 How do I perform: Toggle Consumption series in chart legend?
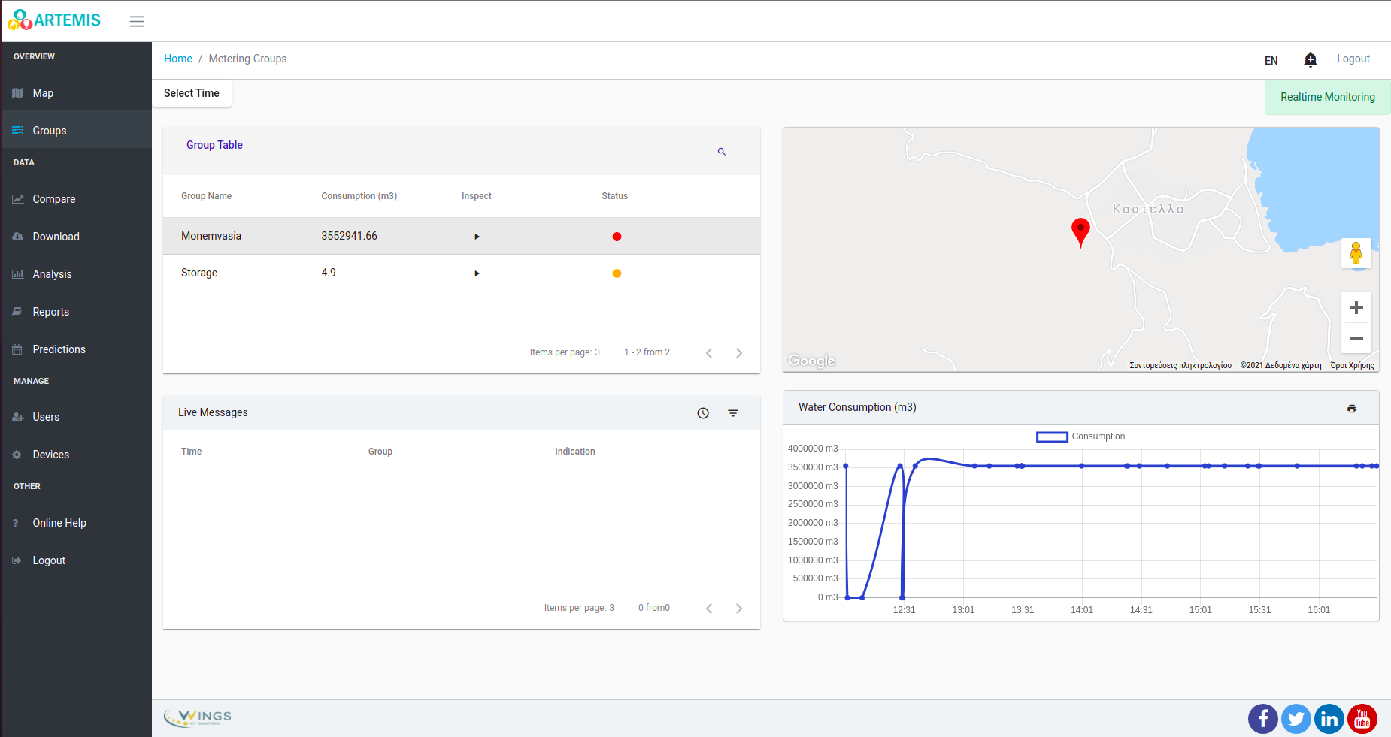pos(1080,436)
